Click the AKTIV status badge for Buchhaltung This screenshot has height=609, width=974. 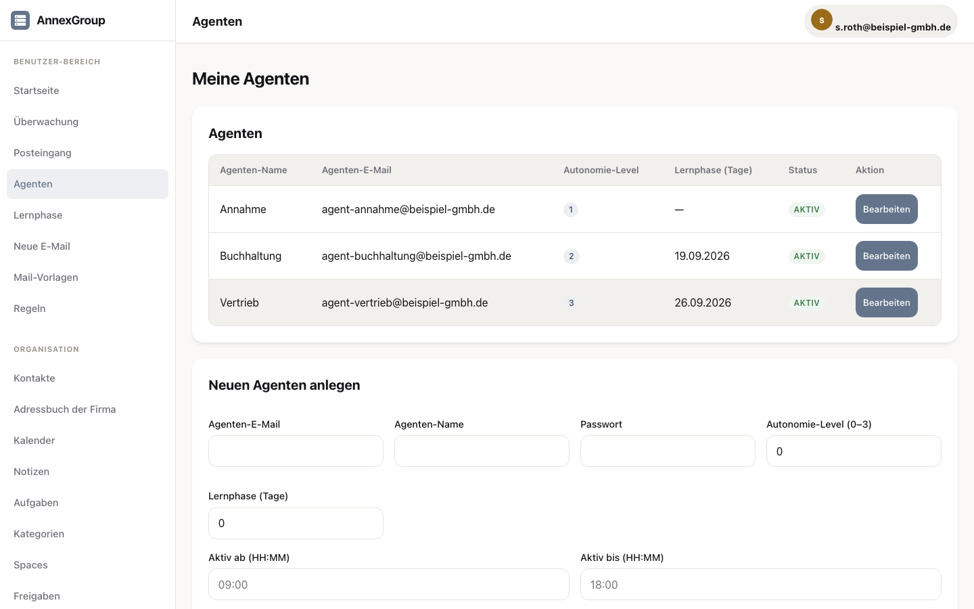click(806, 256)
